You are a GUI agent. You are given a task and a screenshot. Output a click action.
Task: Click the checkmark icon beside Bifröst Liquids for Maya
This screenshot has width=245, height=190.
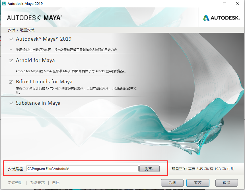pos(11,82)
